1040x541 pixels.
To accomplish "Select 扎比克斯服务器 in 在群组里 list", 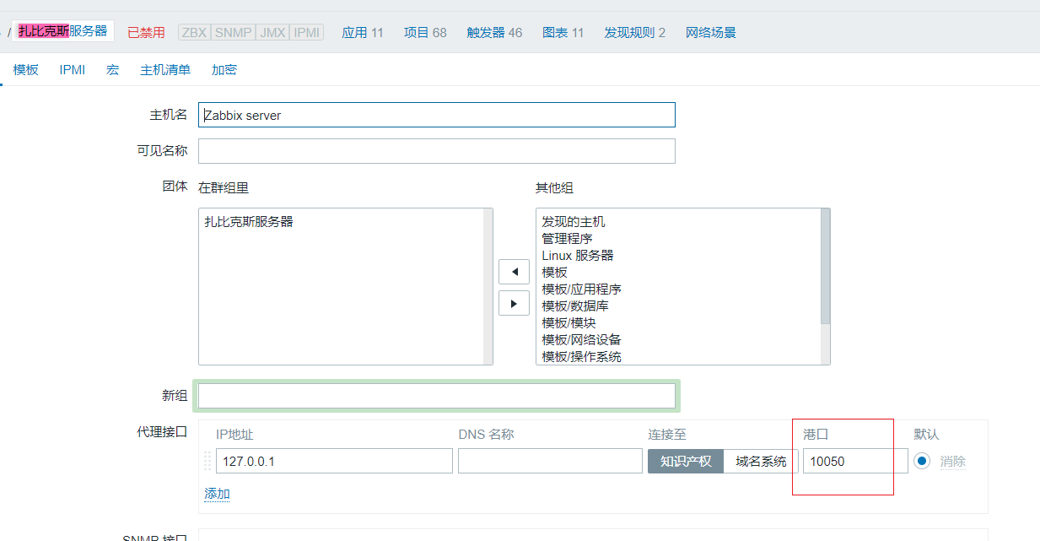I will click(249, 222).
